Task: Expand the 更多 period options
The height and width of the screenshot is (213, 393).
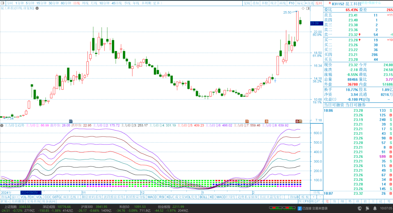Action: pyautogui.click(x=158, y=3)
